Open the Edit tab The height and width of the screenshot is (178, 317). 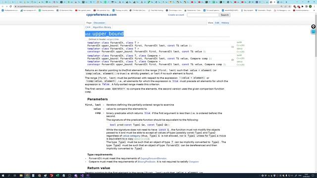[217, 23]
